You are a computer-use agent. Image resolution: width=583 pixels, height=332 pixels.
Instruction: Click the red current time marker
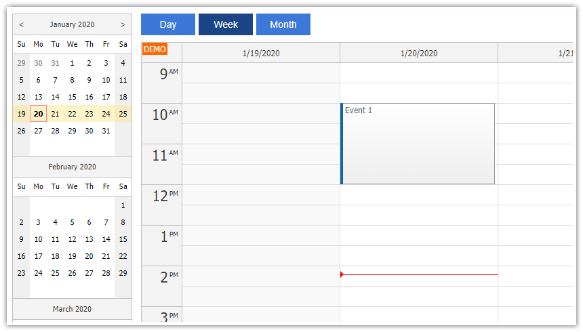(342, 274)
